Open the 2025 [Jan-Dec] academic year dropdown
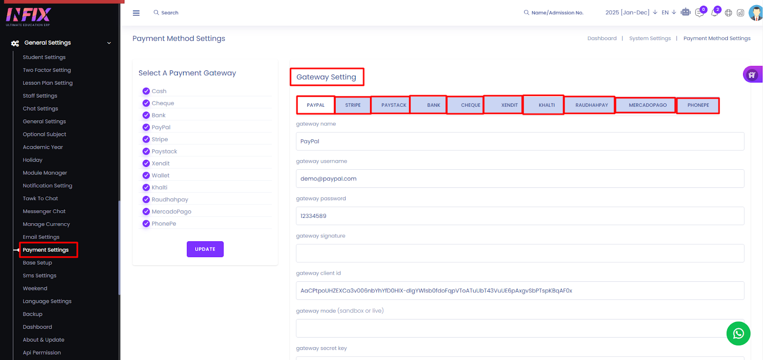This screenshot has height=360, width=763. (x=631, y=12)
